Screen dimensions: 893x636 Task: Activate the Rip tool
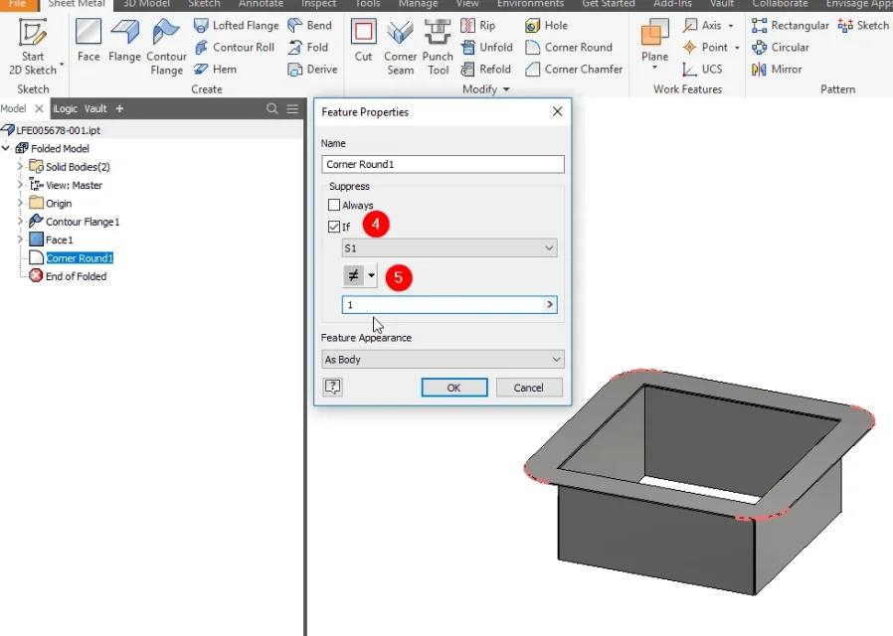click(x=477, y=26)
